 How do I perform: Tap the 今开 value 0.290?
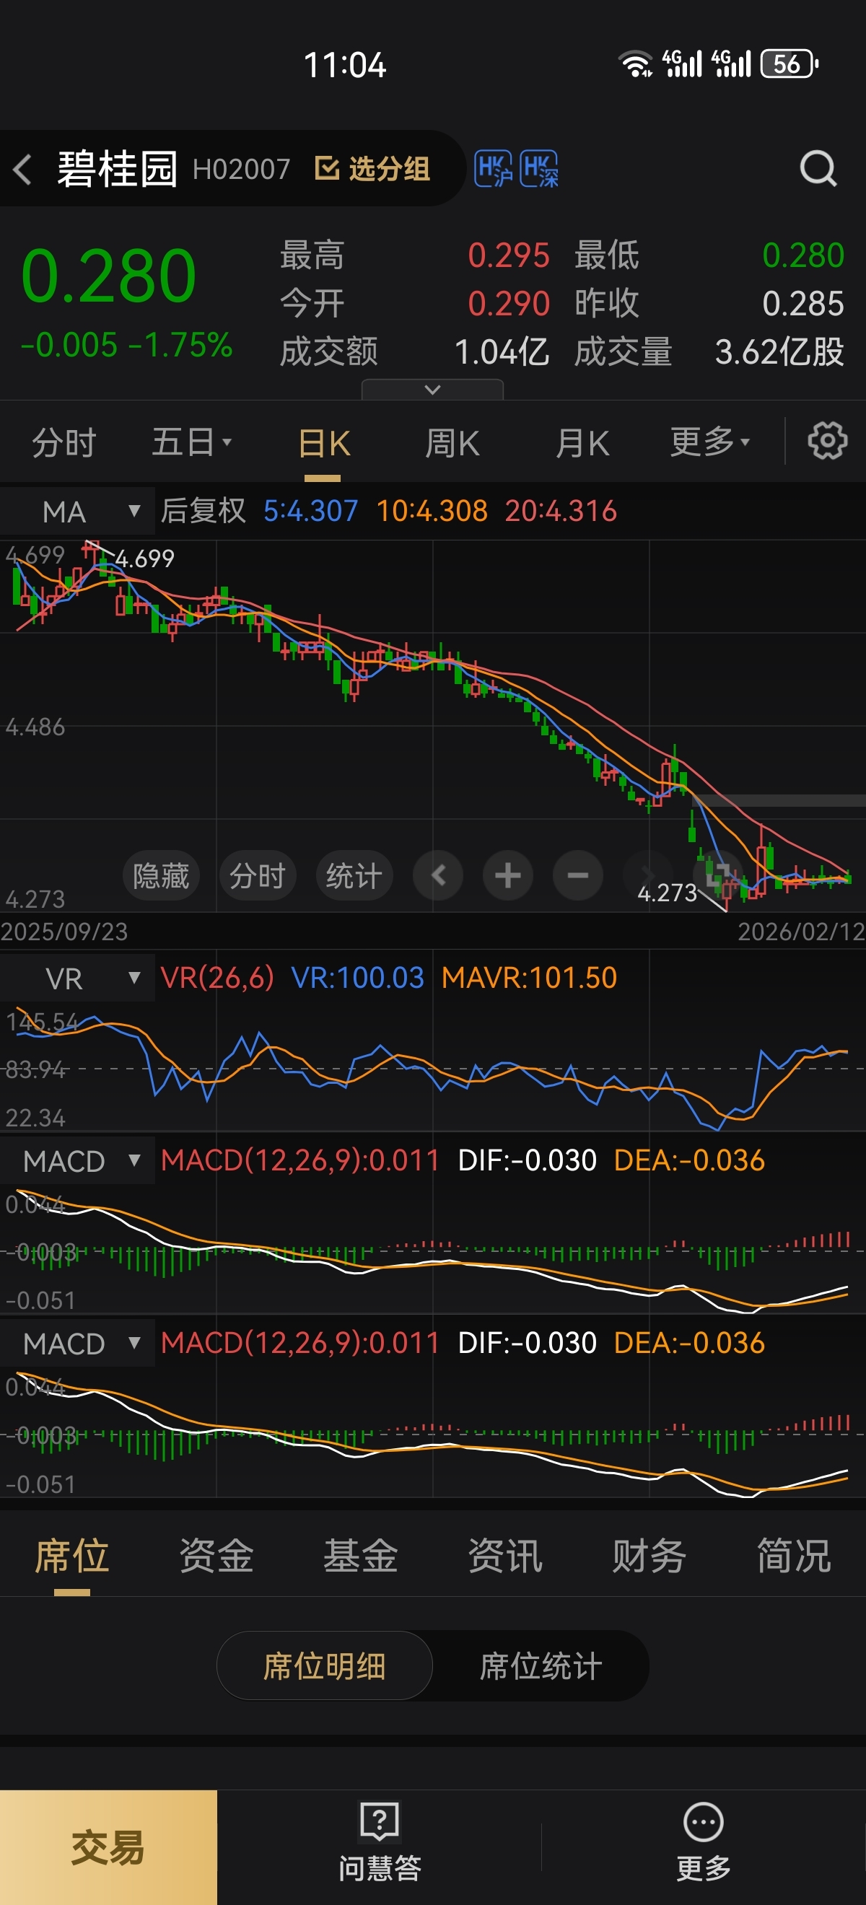(x=509, y=304)
